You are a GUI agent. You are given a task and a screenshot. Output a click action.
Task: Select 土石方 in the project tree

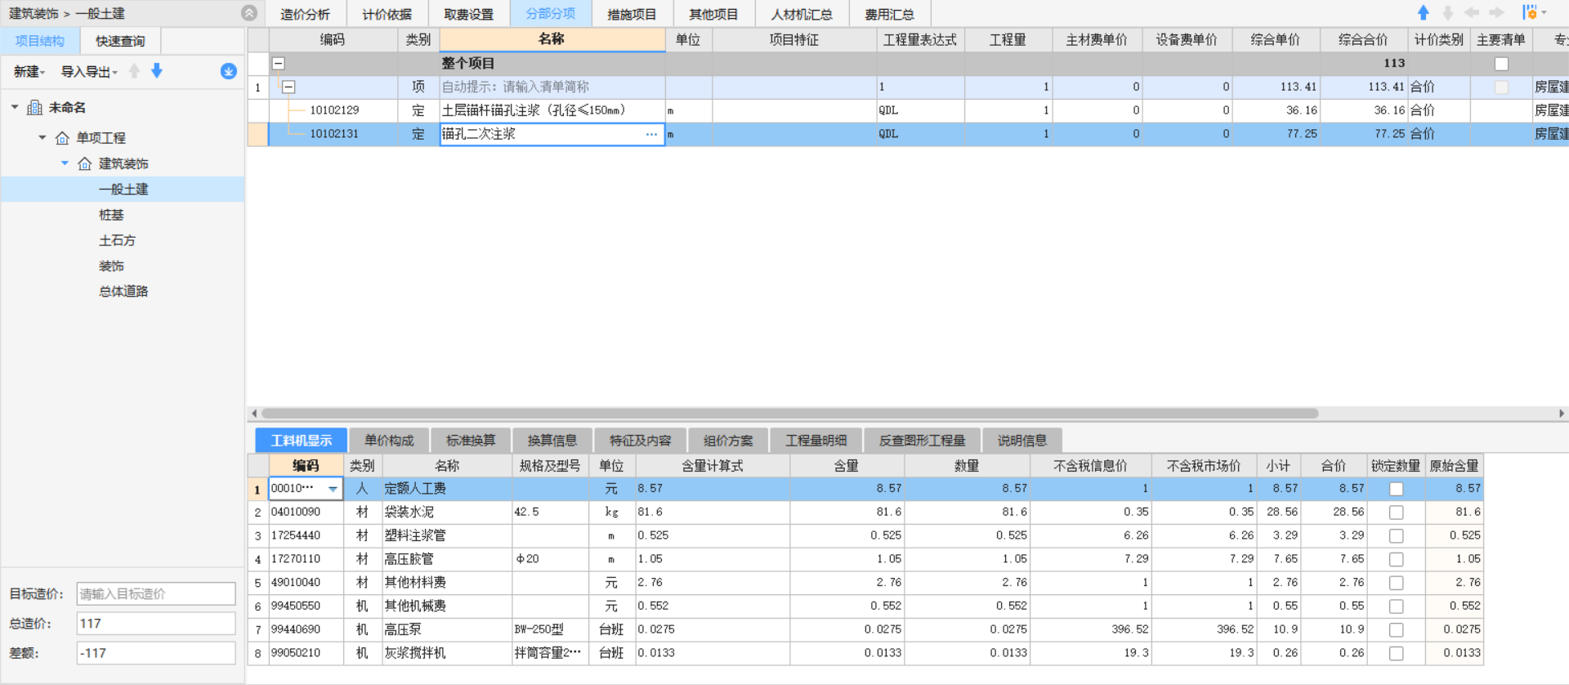(118, 240)
